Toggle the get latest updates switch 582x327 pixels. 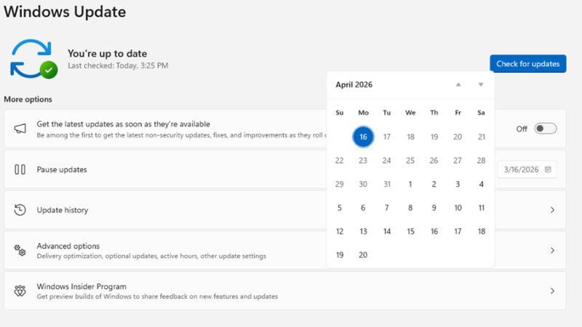pos(545,129)
